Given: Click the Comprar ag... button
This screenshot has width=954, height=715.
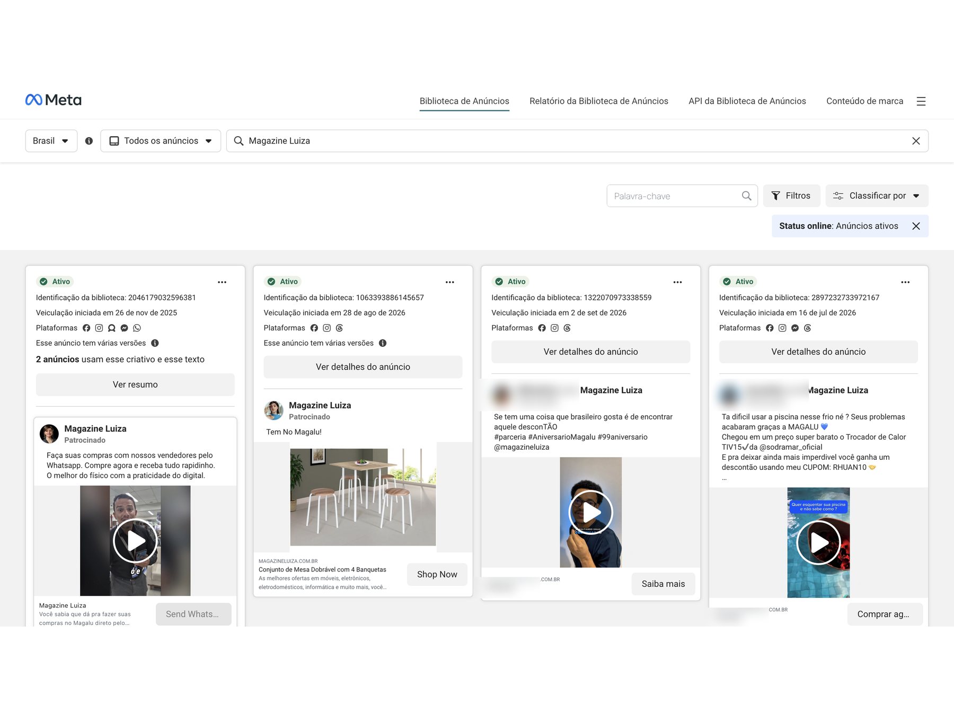Looking at the screenshot, I should click(885, 614).
